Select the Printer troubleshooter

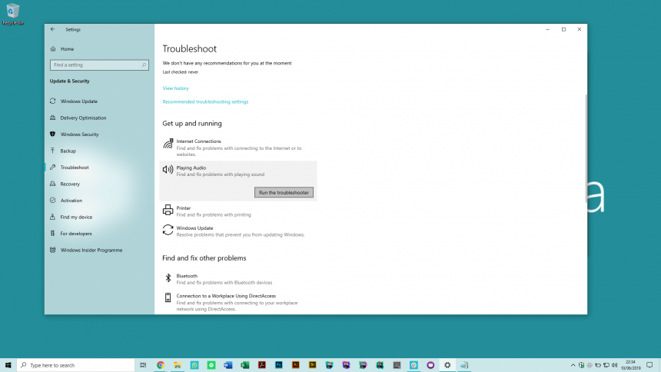click(238, 211)
